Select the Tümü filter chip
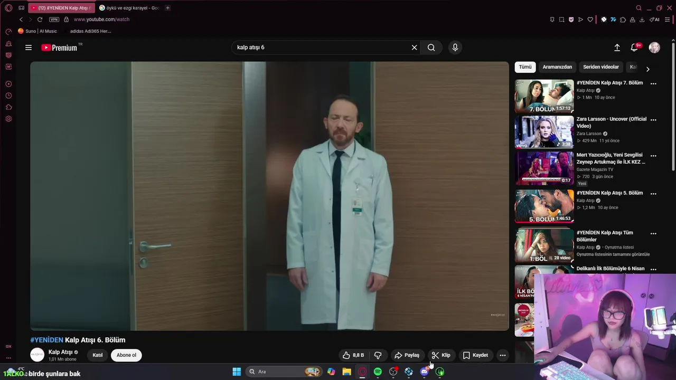 (525, 67)
